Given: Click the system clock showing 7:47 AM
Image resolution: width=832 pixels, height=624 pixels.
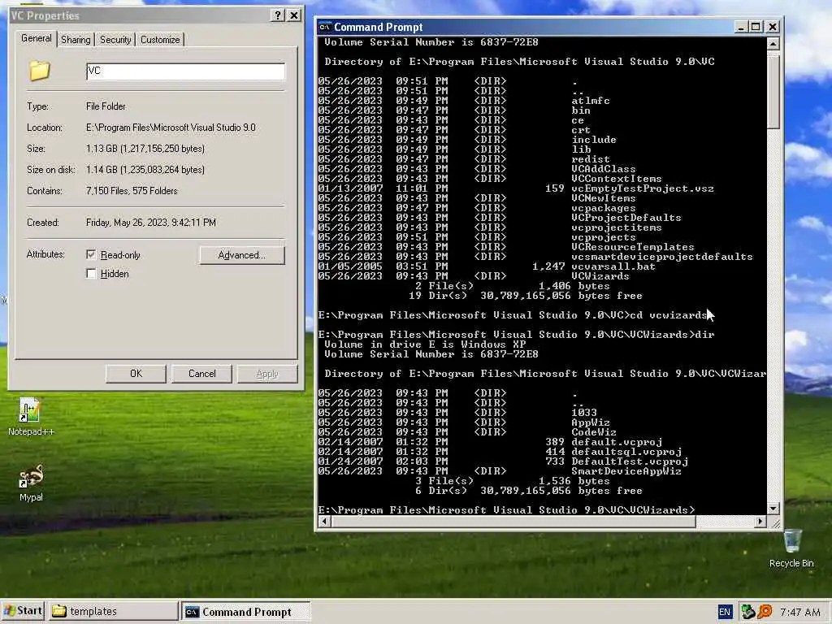Looking at the screenshot, I should tap(800, 612).
